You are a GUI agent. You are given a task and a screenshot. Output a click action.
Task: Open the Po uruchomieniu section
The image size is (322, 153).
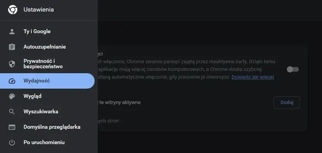click(x=47, y=142)
